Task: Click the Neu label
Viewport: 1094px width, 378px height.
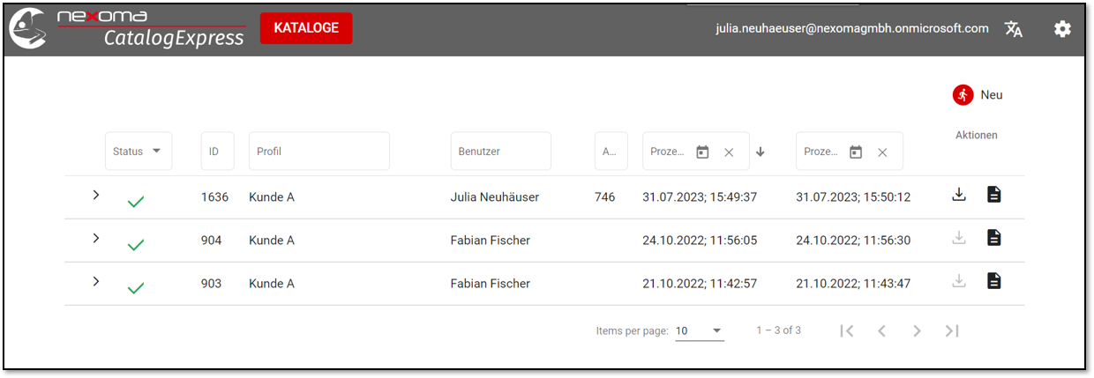Action: (x=992, y=95)
